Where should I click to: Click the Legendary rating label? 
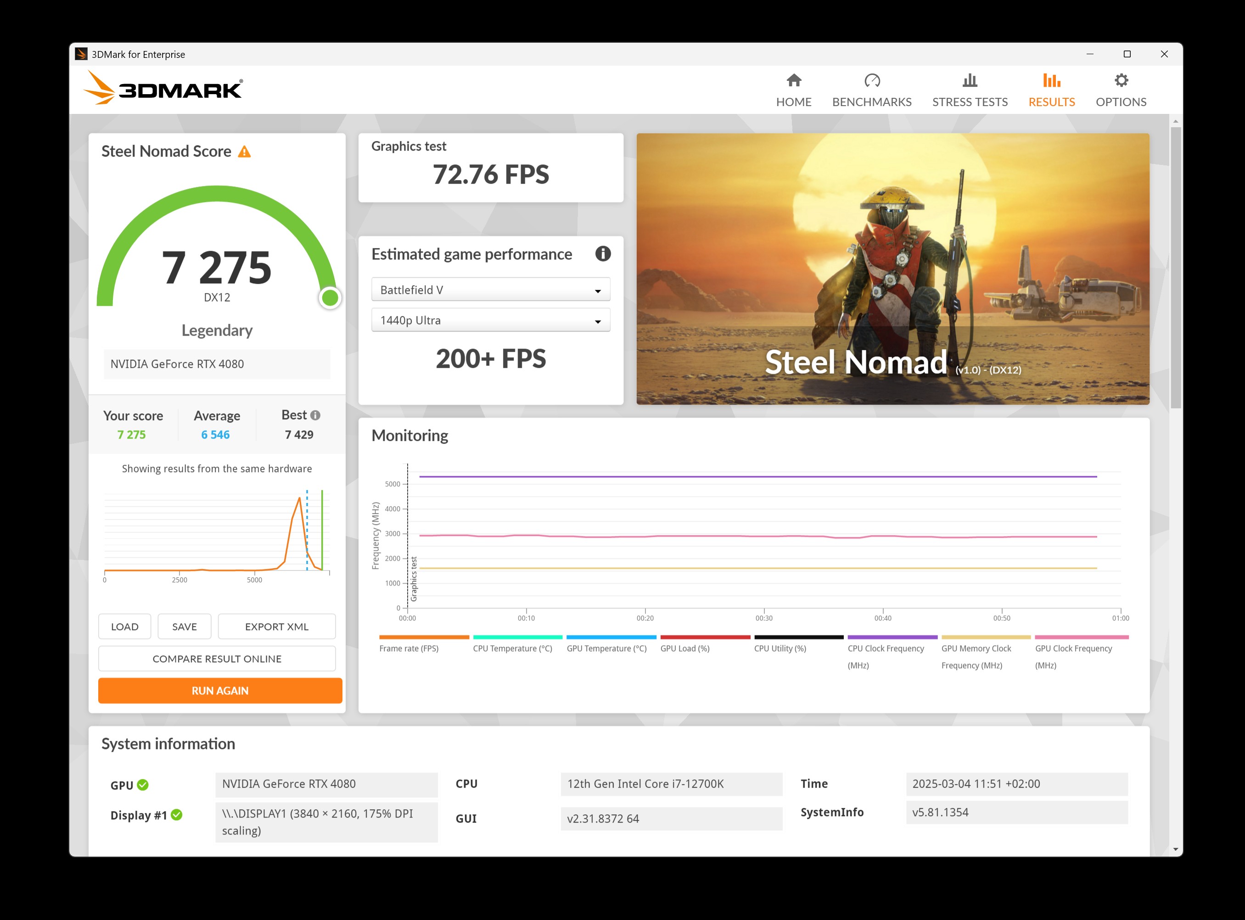pos(217,330)
